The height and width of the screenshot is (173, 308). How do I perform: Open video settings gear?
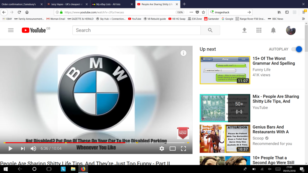pyautogui.click(x=162, y=148)
